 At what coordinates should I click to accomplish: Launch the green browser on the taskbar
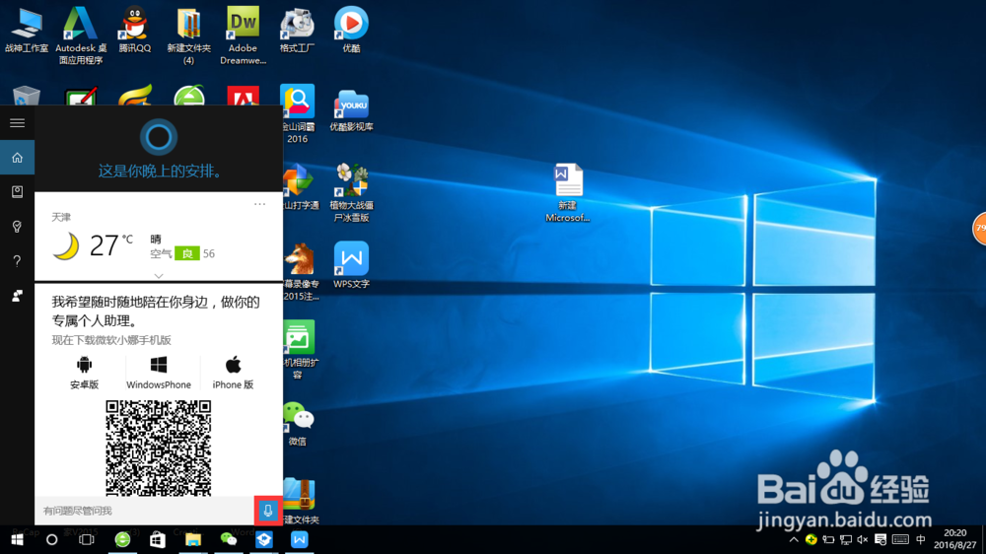point(122,539)
